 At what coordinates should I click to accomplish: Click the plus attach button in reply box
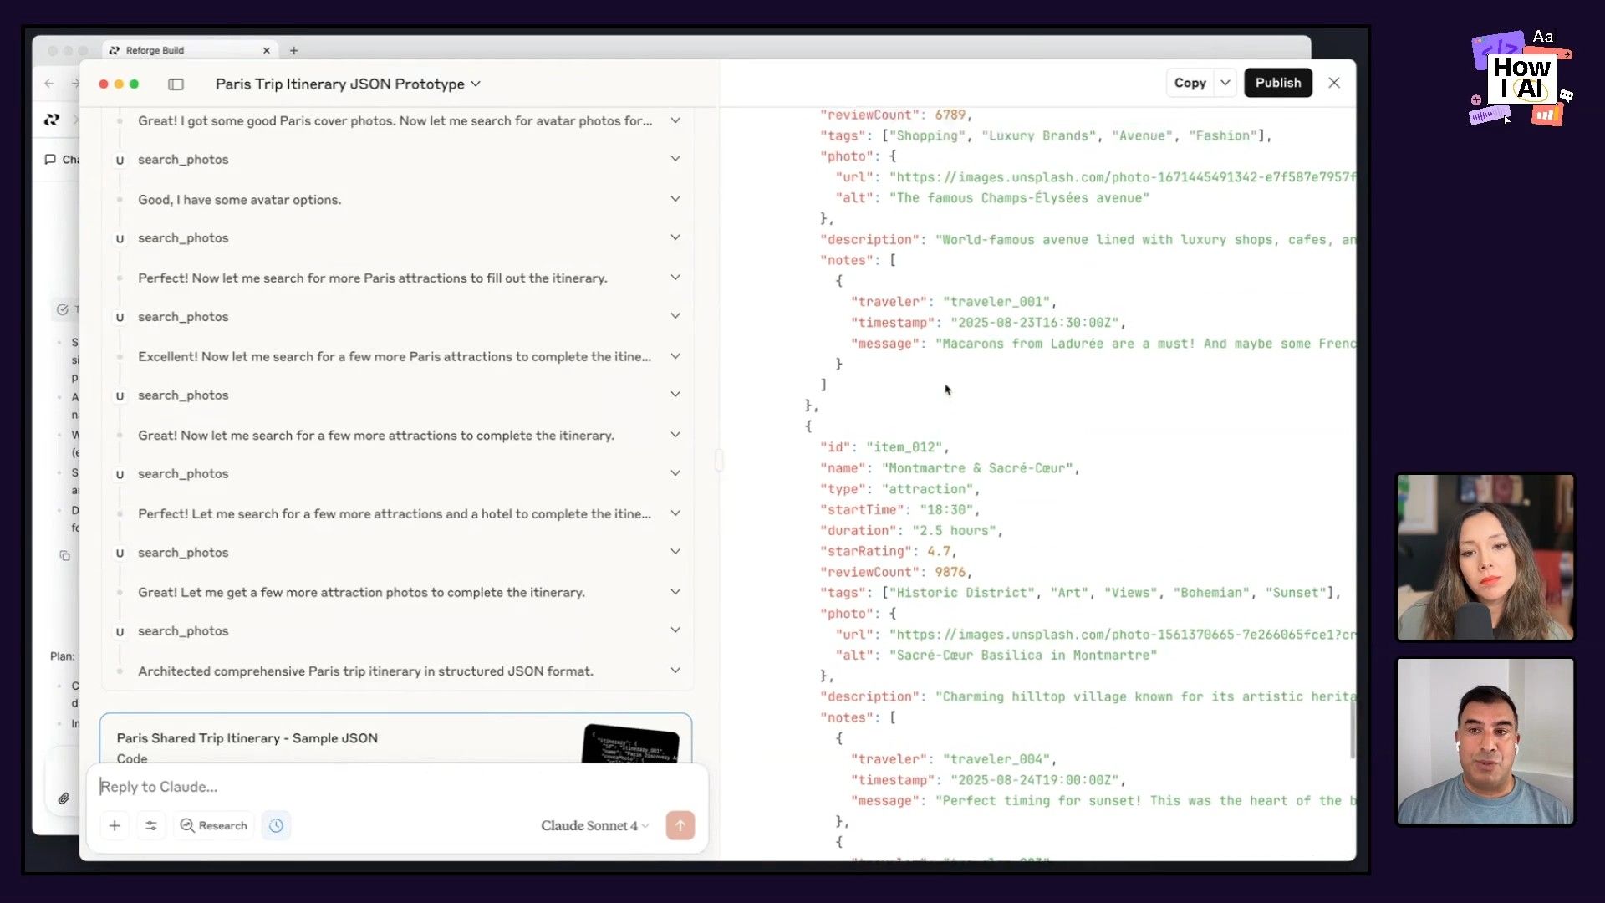[115, 826]
